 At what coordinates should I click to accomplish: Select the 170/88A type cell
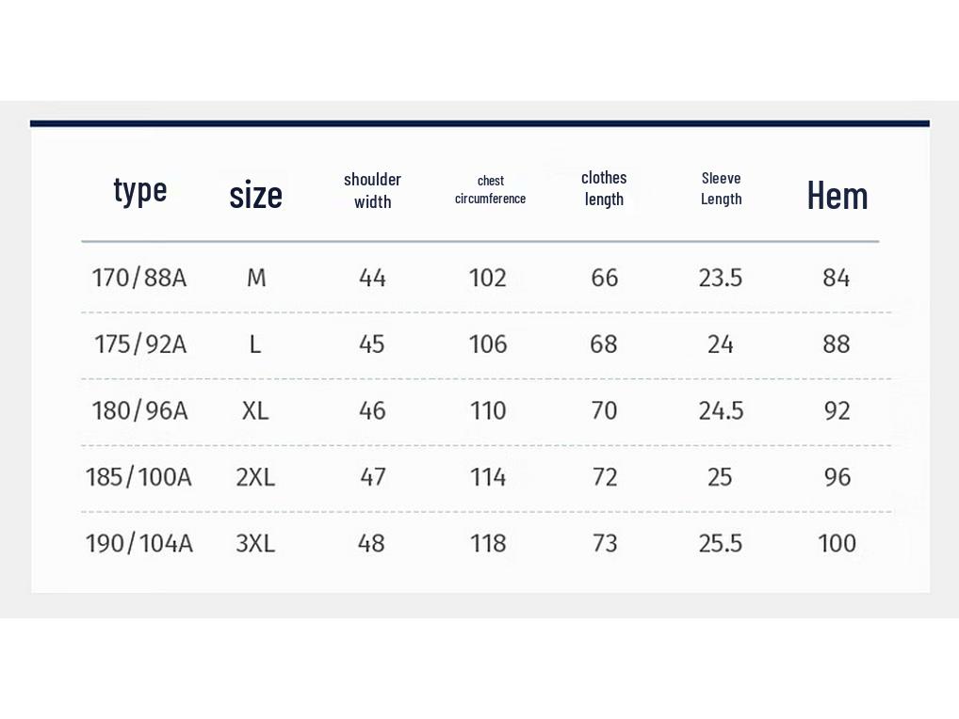pyautogui.click(x=139, y=278)
